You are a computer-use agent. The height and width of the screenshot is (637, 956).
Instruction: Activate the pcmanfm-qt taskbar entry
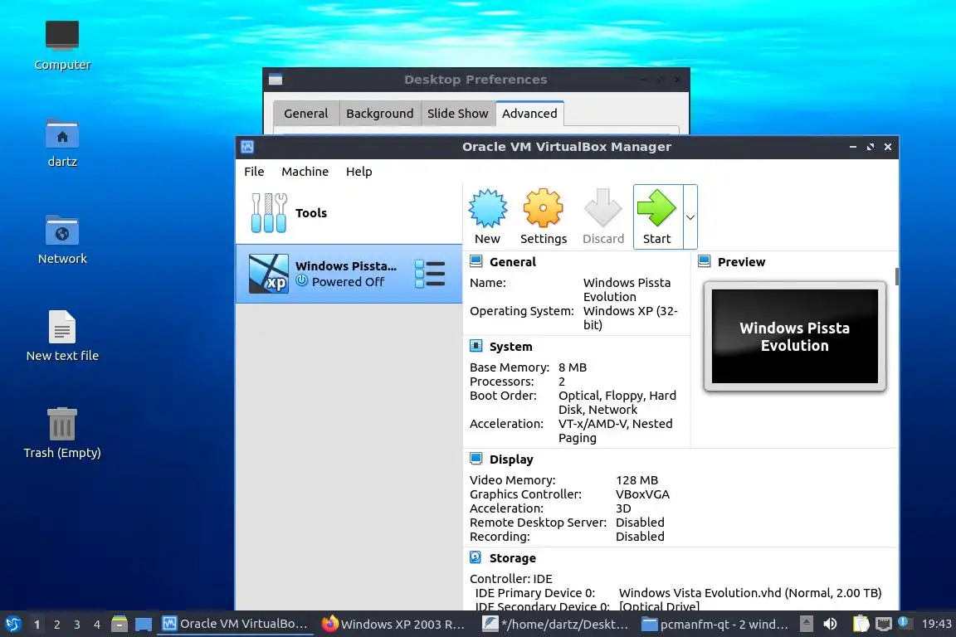(x=715, y=625)
